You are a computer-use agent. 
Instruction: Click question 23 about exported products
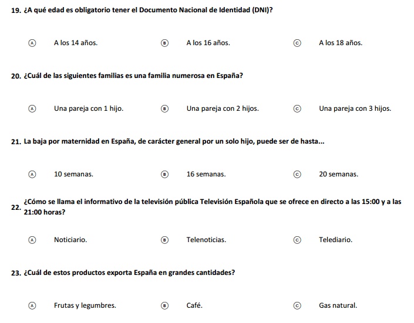(129, 273)
